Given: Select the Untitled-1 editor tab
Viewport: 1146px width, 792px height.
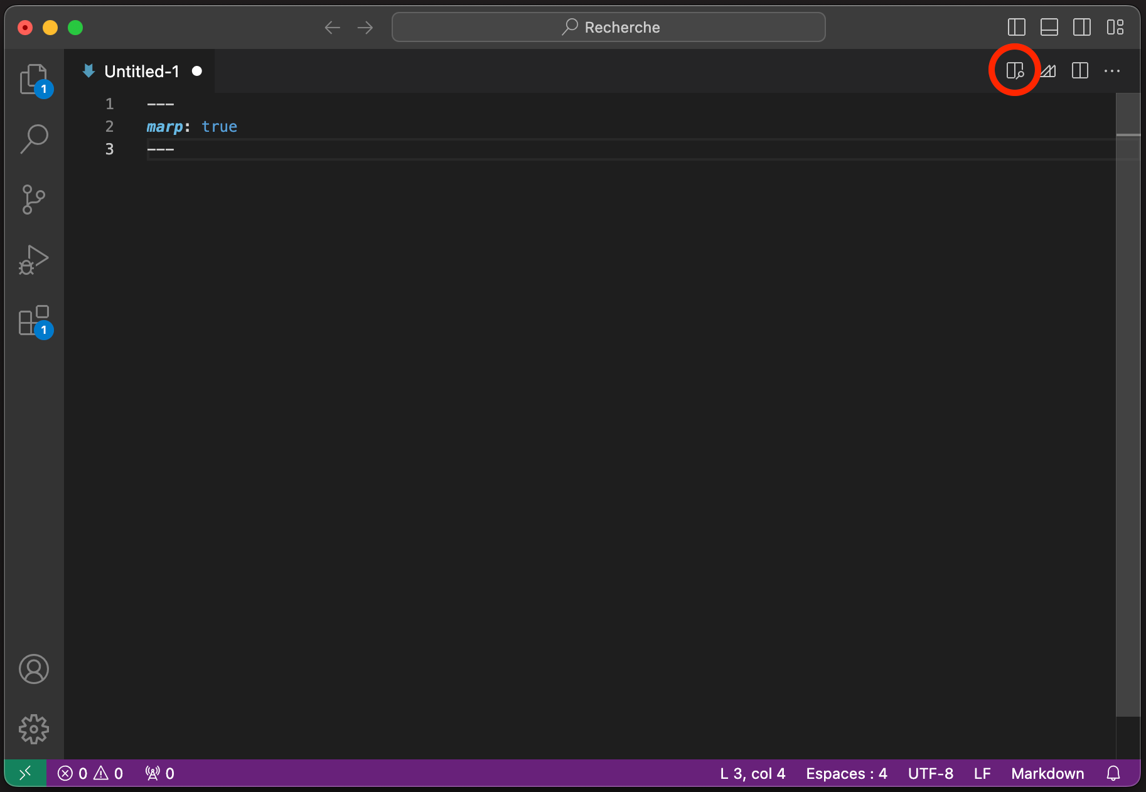Looking at the screenshot, I should [x=141, y=71].
